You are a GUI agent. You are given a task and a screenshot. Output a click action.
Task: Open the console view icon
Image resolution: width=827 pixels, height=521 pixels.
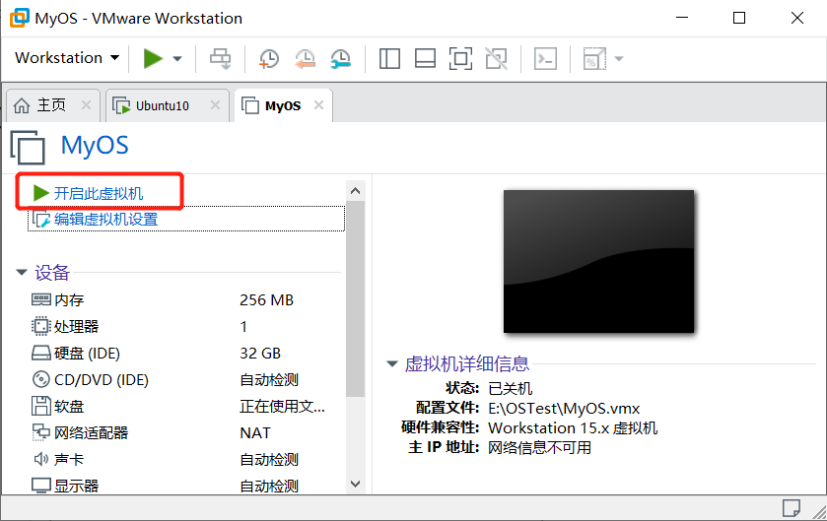pyautogui.click(x=545, y=58)
